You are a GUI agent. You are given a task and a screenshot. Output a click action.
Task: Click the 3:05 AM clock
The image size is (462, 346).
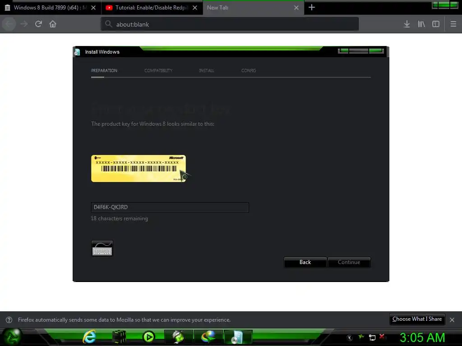click(422, 337)
